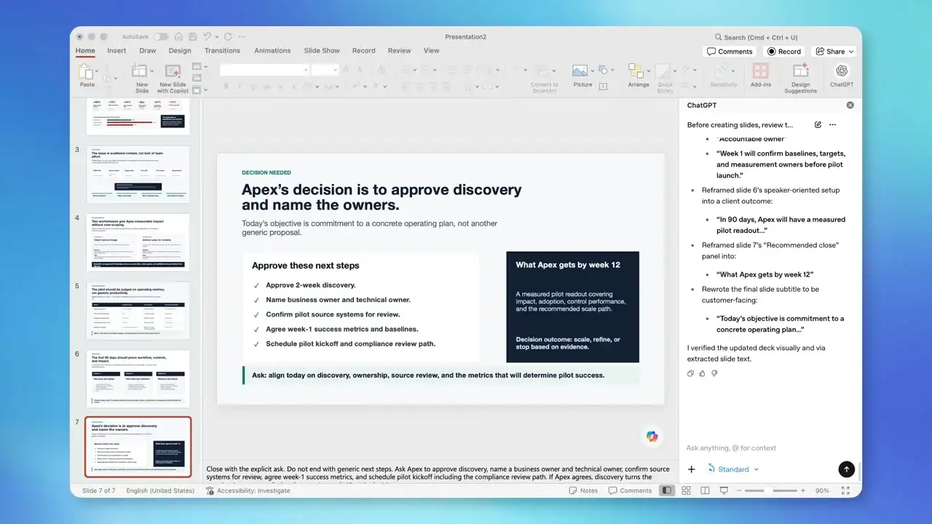Open the font size combo box
Image resolution: width=932 pixels, height=524 pixels.
[x=325, y=70]
